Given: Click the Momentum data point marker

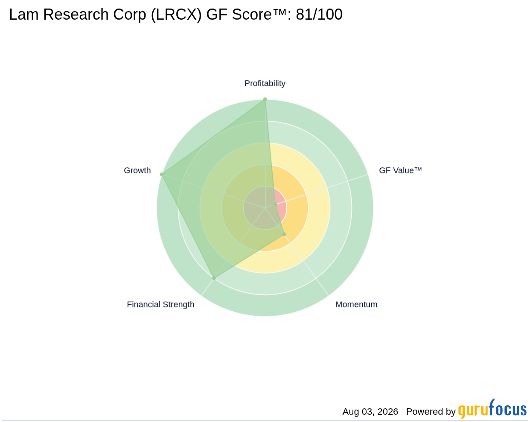Looking at the screenshot, I should [284, 234].
